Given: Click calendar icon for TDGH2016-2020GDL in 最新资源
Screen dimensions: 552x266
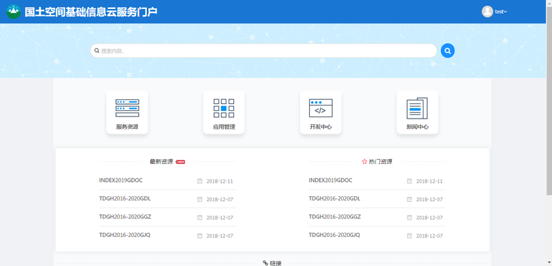Looking at the screenshot, I should coord(199,199).
